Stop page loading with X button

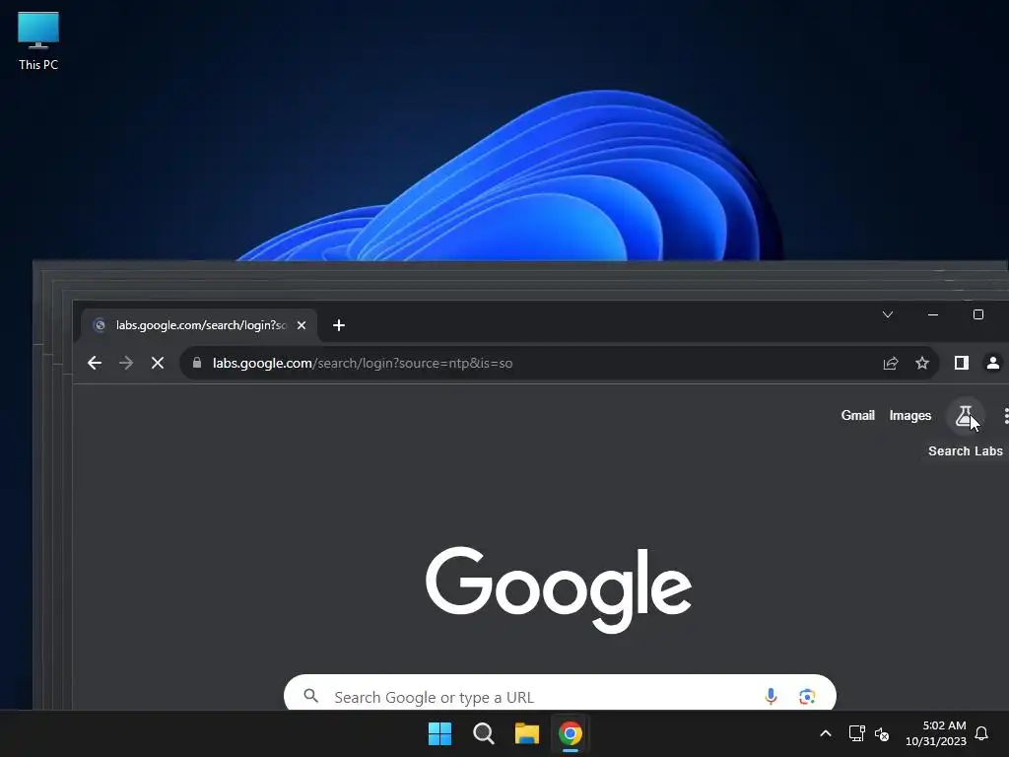(x=158, y=363)
